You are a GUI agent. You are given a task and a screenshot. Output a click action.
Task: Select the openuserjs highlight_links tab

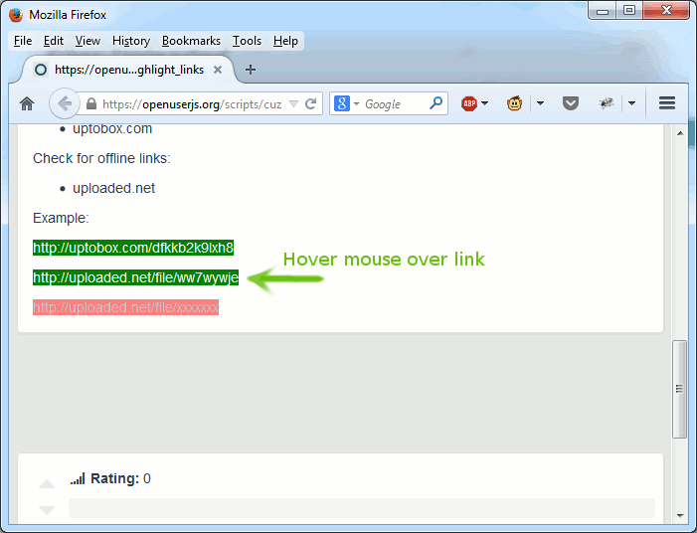[128, 70]
